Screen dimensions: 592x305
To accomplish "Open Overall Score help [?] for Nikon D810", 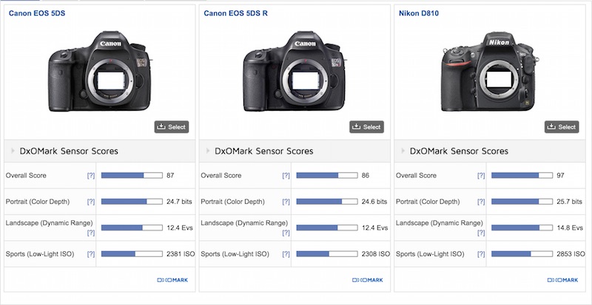I will click(481, 175).
